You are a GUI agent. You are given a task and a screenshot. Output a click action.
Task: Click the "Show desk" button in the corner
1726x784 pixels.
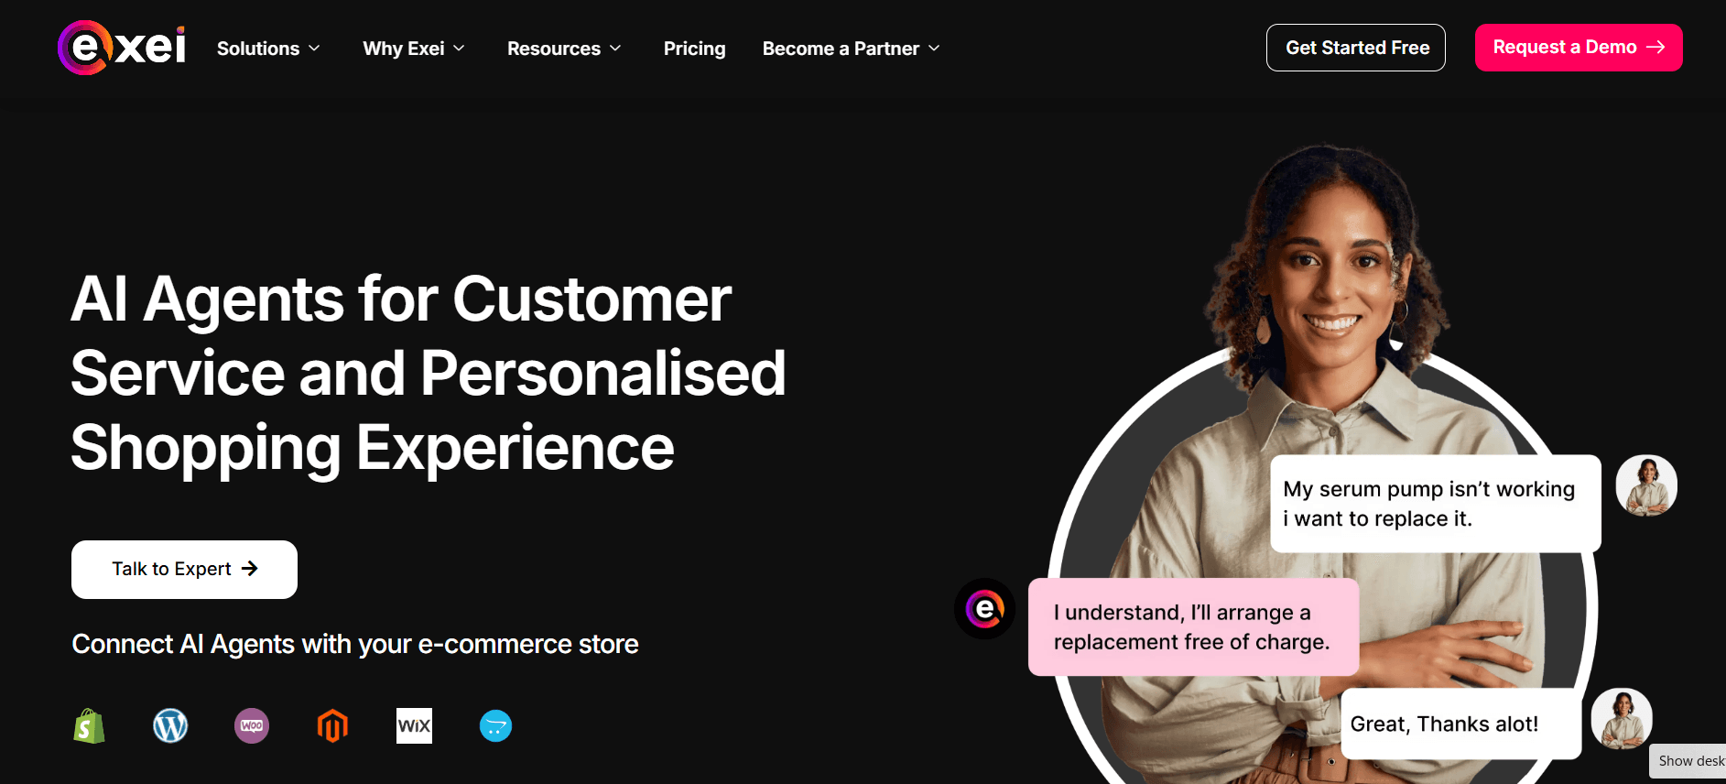(1689, 761)
